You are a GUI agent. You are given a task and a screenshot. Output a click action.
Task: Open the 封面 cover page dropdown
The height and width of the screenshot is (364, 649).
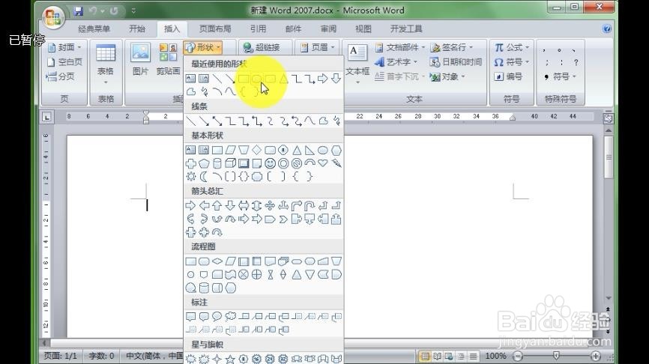(65, 48)
